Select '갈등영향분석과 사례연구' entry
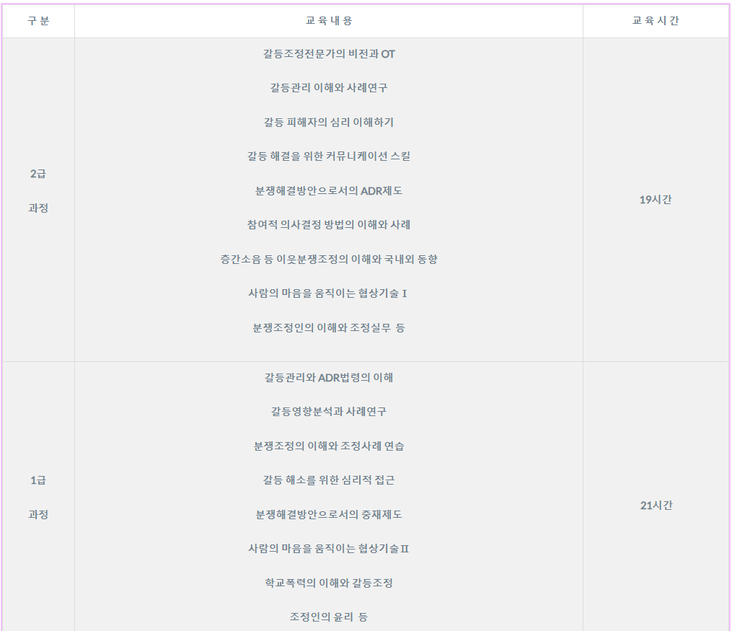The image size is (732, 631). click(329, 412)
